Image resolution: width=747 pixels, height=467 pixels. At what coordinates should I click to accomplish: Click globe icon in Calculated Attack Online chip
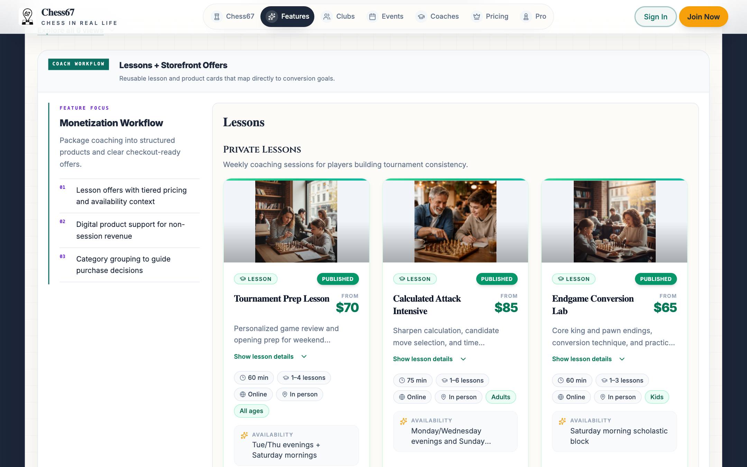402,397
